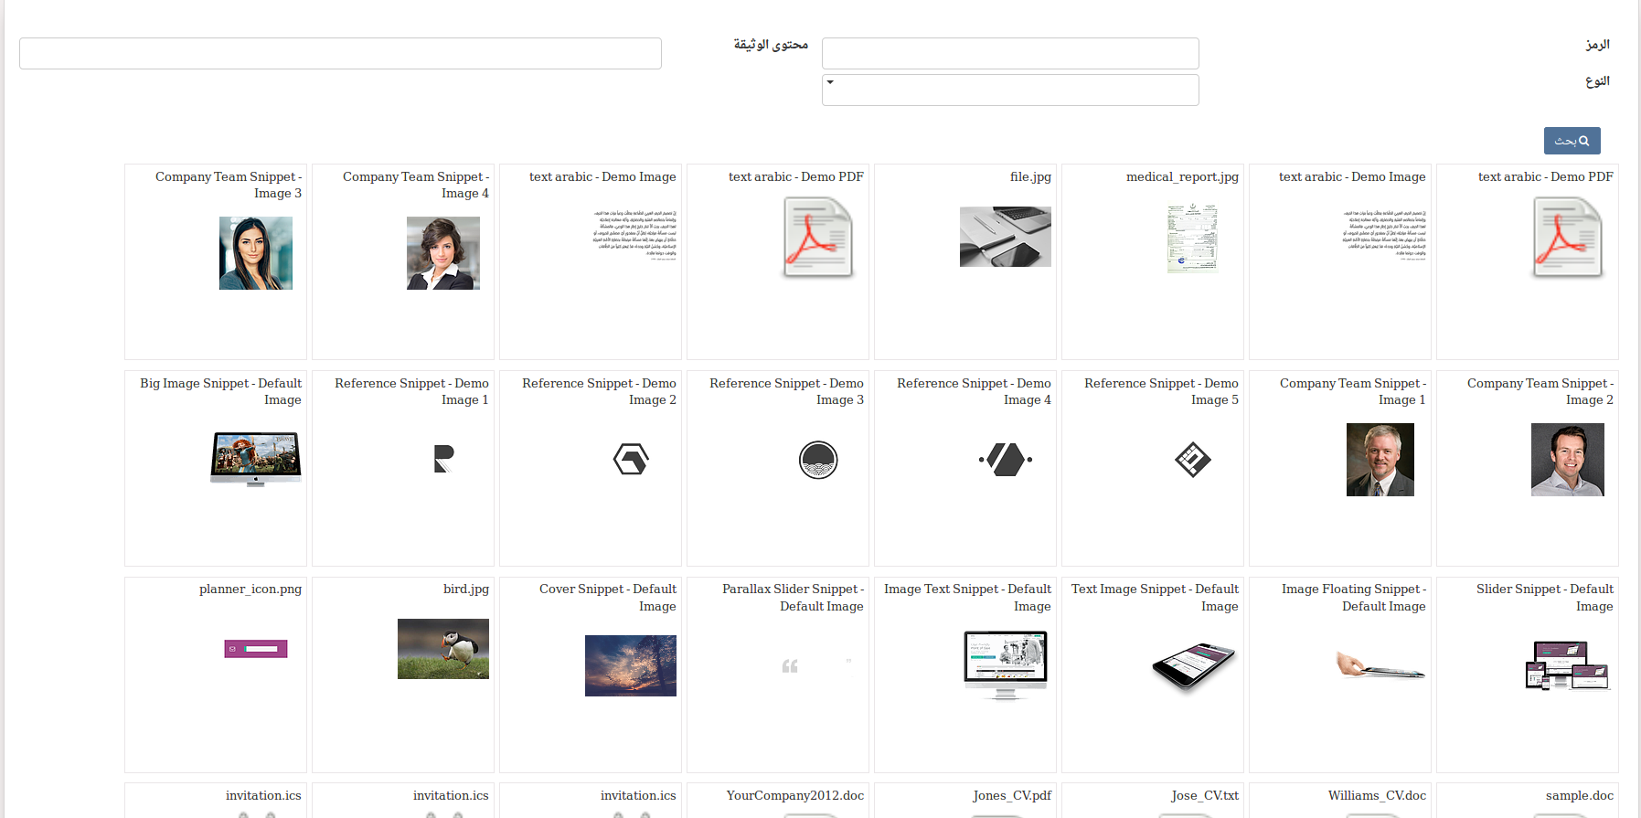Screen dimensions: 1641x818
Task: Select the Demo Image 4 slash logo
Action: click(1006, 459)
